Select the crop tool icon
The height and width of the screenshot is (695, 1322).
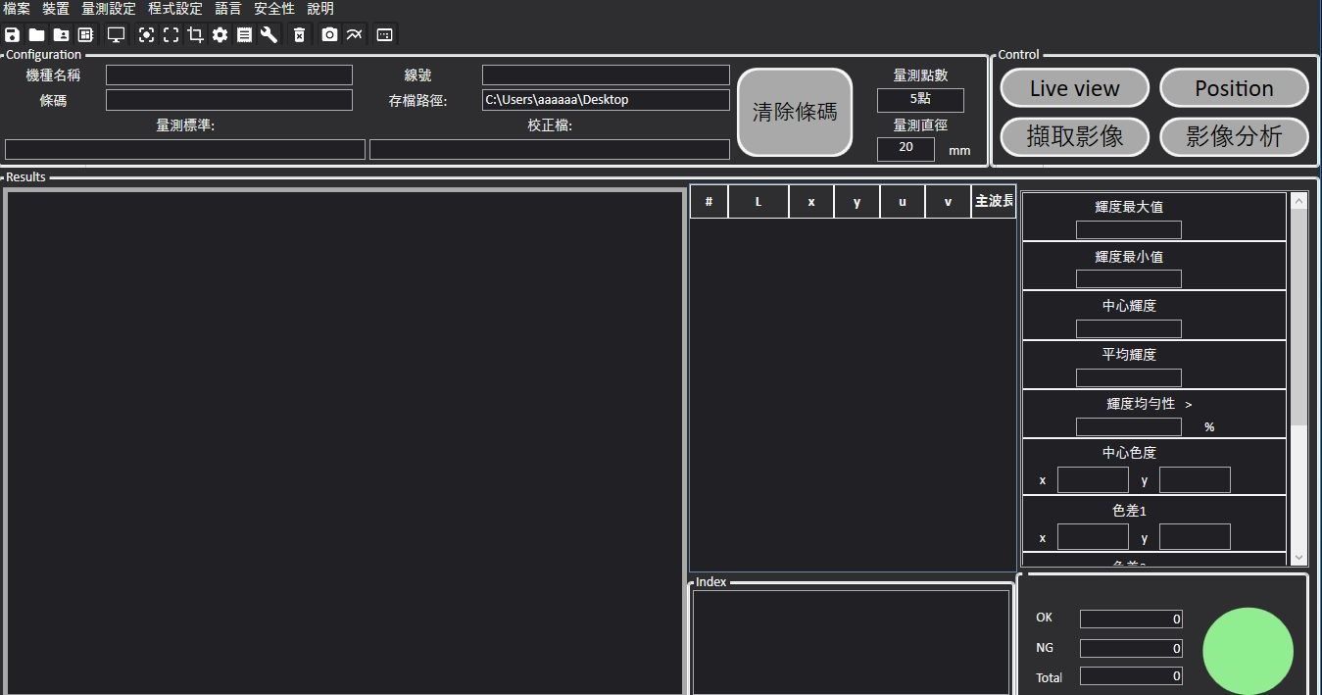(x=195, y=34)
